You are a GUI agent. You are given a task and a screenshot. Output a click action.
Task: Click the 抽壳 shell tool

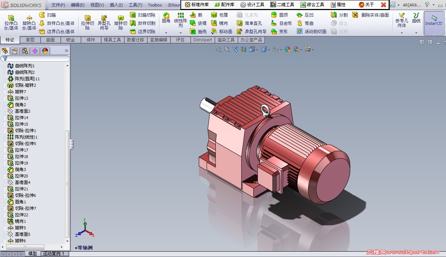pyautogui.click(x=198, y=32)
